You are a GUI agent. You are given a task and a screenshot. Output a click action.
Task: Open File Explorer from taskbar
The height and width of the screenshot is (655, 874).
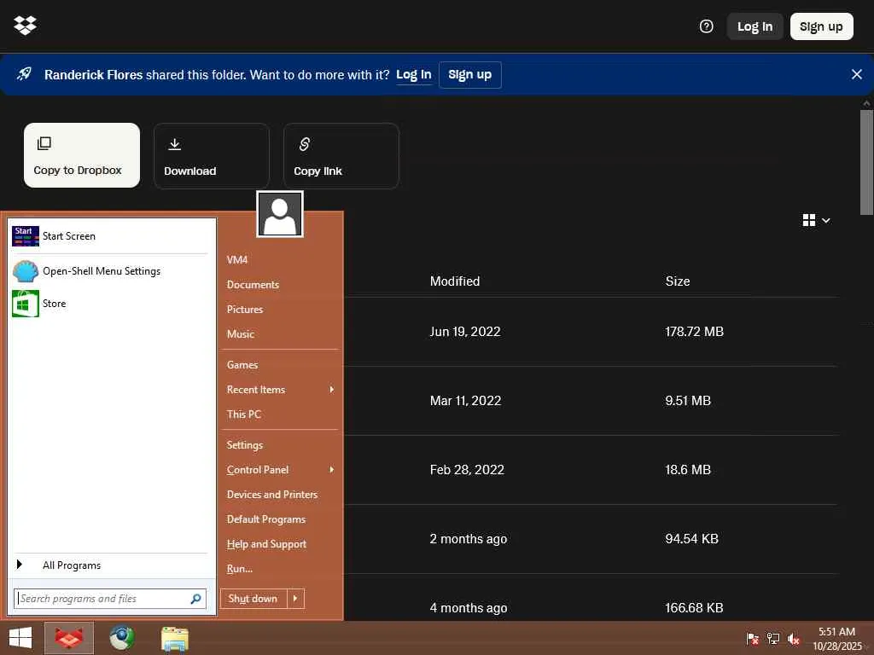coord(175,638)
